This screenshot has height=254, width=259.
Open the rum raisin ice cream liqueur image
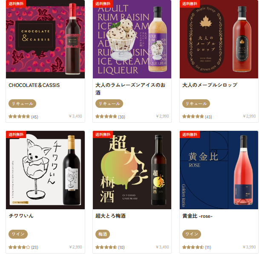click(132, 39)
